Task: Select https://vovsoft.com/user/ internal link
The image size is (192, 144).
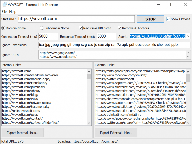Action: tap(20, 115)
